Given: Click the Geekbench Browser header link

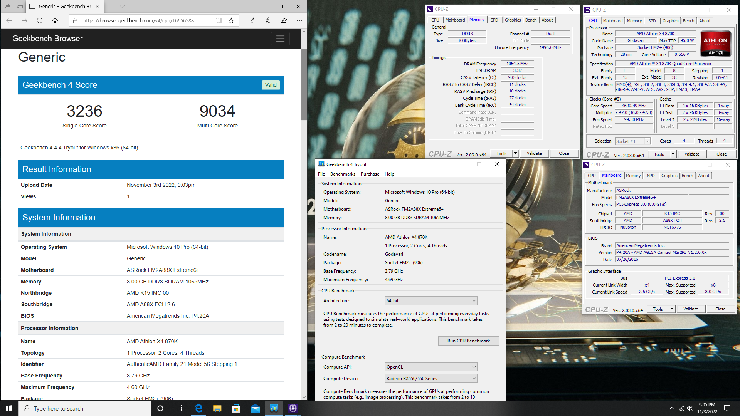Looking at the screenshot, I should [x=47, y=39].
